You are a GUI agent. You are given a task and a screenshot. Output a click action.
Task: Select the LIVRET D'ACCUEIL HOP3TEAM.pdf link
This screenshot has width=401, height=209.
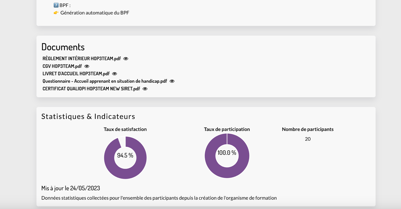76,74
